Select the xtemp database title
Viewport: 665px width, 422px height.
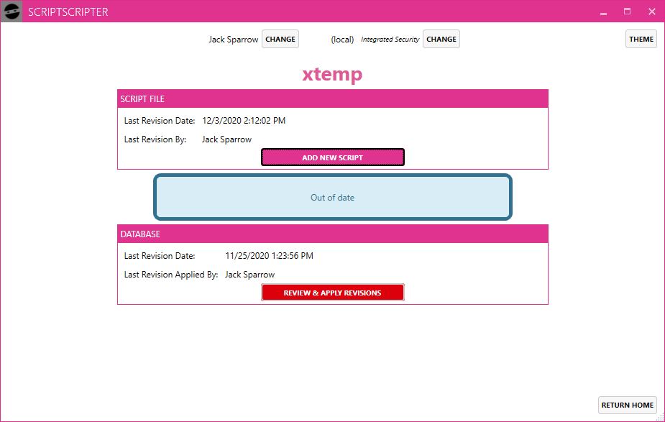[x=332, y=74]
